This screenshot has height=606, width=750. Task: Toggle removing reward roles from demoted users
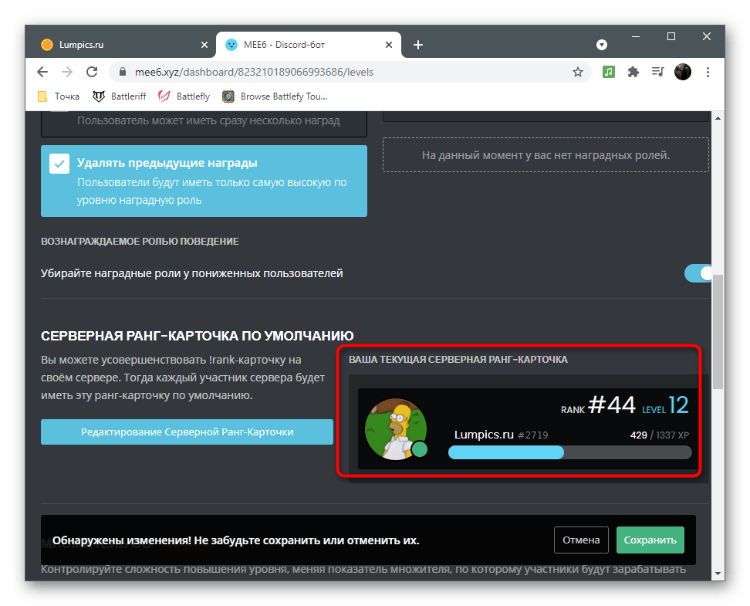click(698, 273)
